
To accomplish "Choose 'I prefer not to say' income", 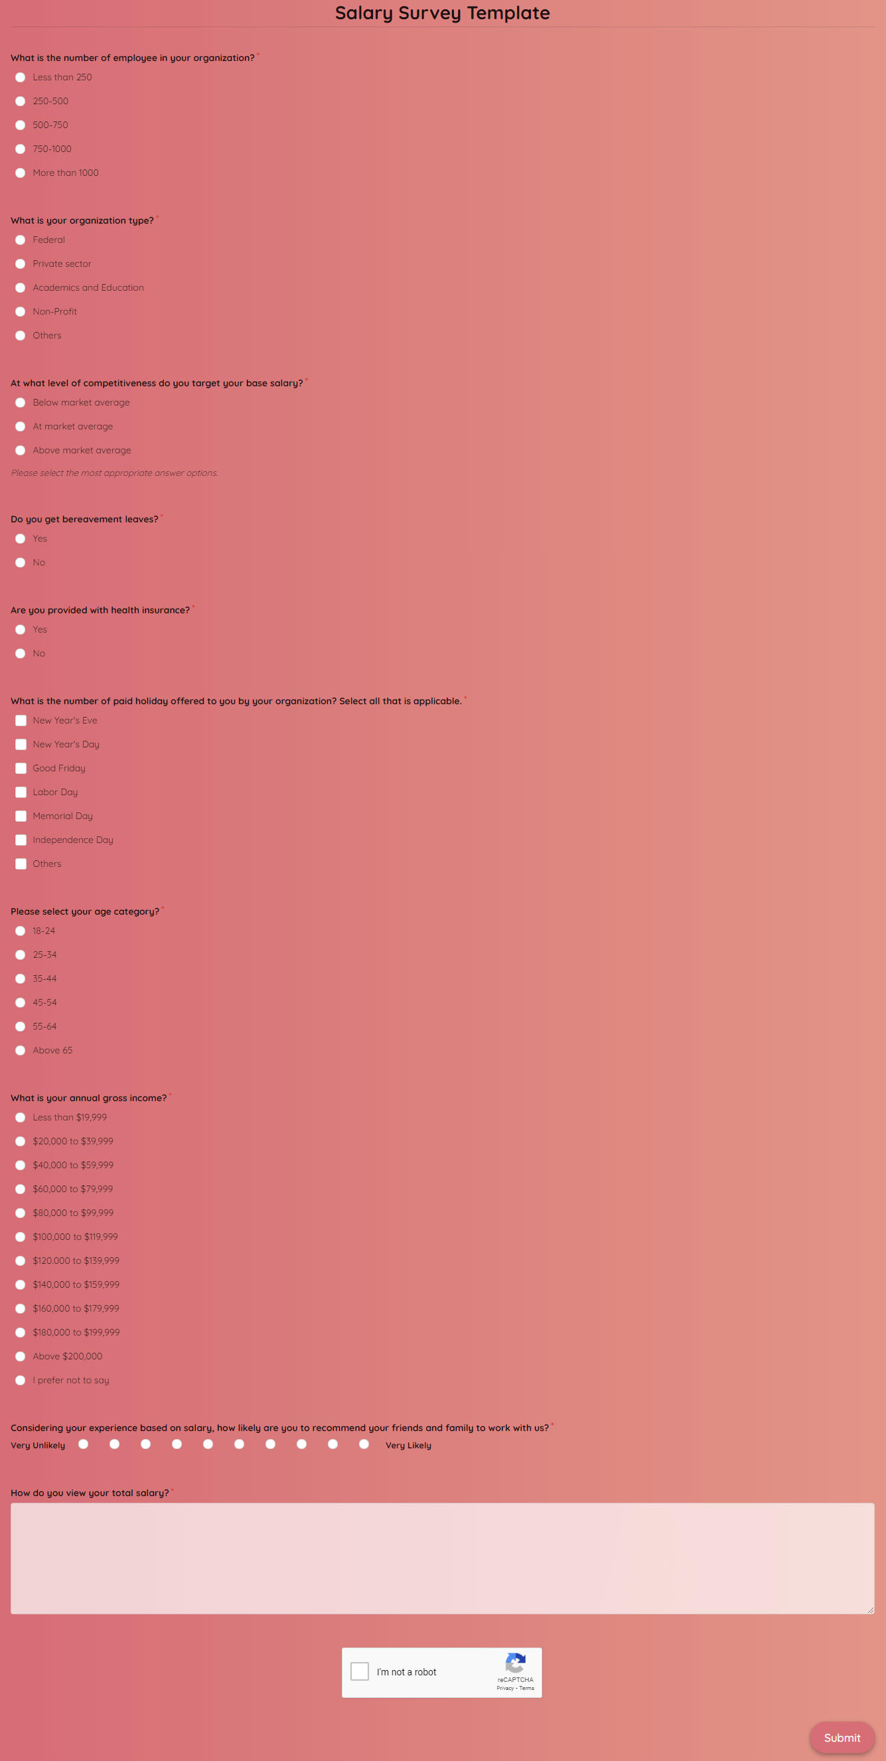I will (21, 1381).
